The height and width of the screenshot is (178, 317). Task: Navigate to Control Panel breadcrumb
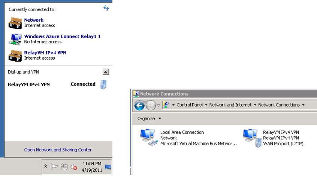pos(190,105)
